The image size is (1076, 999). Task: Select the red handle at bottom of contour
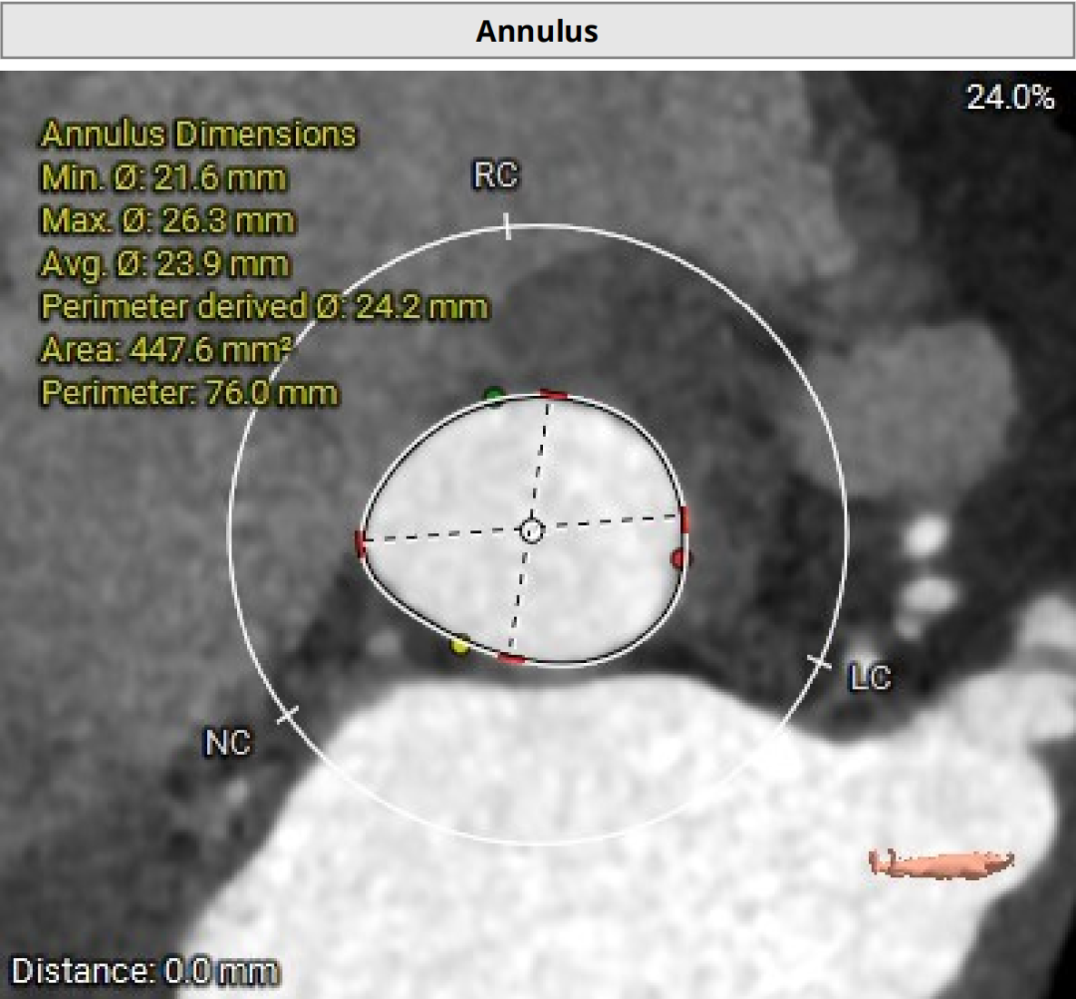[511, 658]
